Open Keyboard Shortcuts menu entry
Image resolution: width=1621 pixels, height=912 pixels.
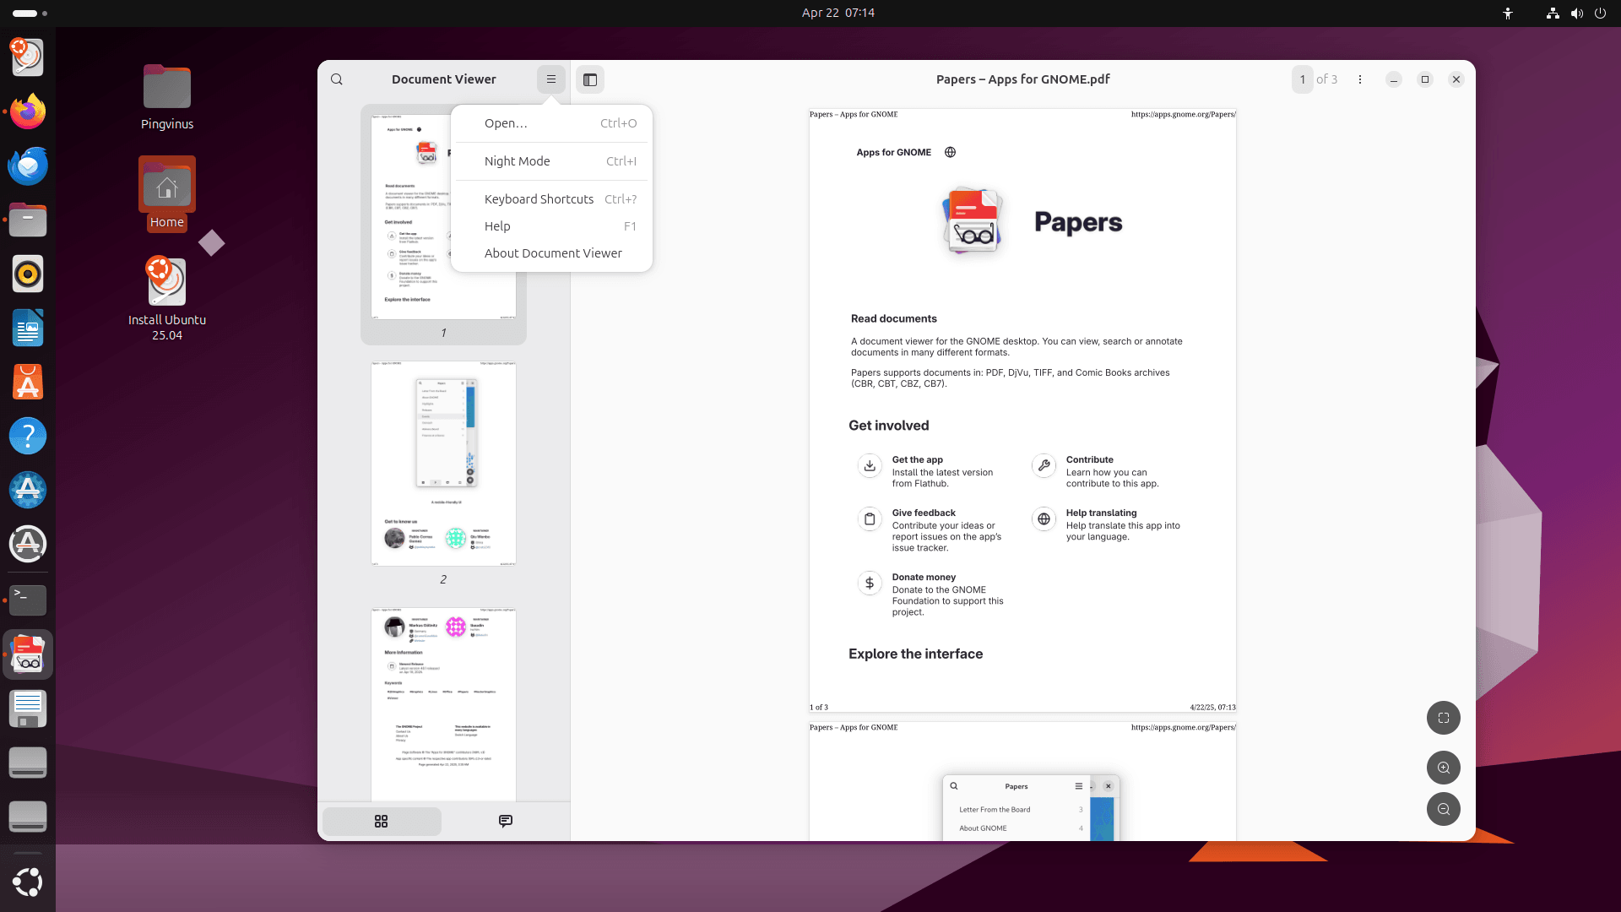551,199
